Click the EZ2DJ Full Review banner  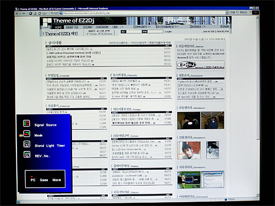pos(201,65)
